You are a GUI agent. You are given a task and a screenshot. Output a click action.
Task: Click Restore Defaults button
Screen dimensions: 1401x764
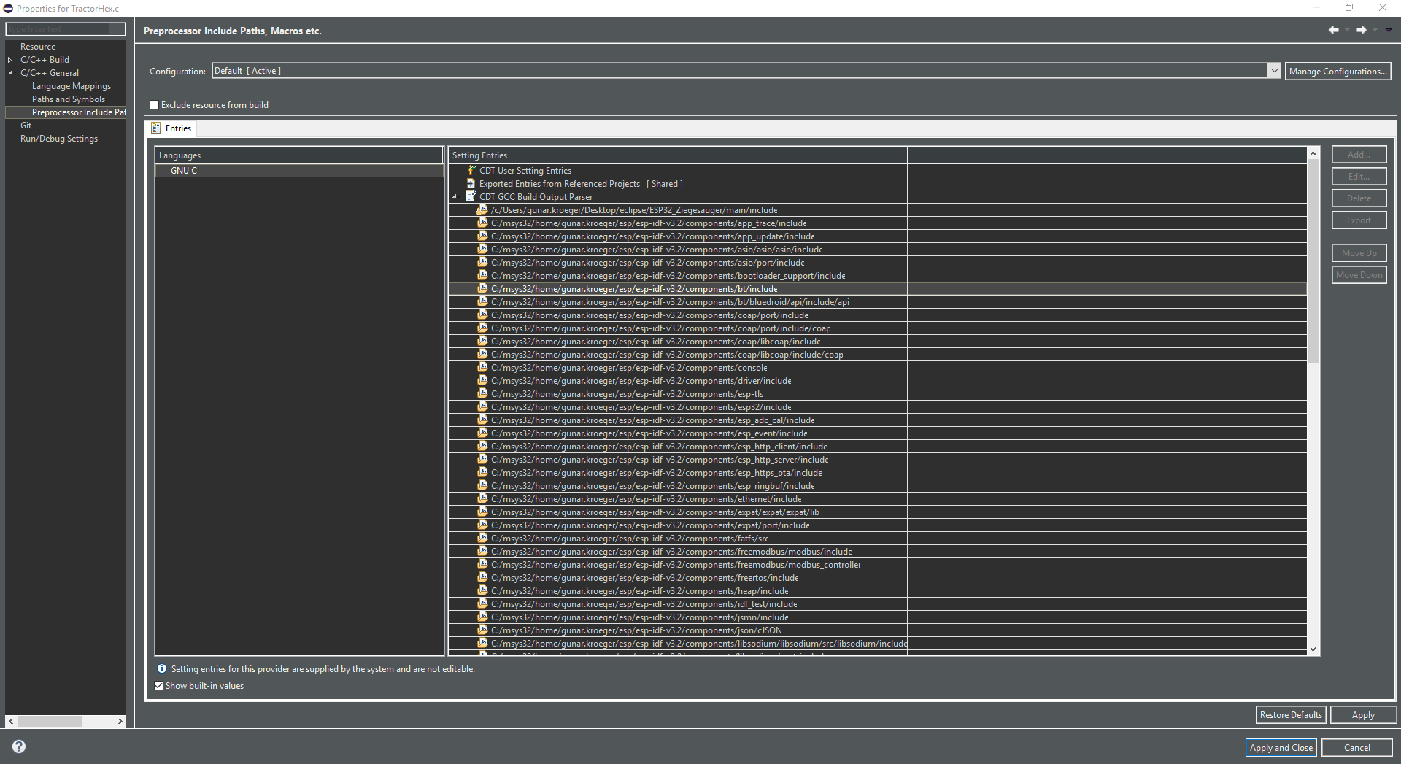[x=1290, y=715]
